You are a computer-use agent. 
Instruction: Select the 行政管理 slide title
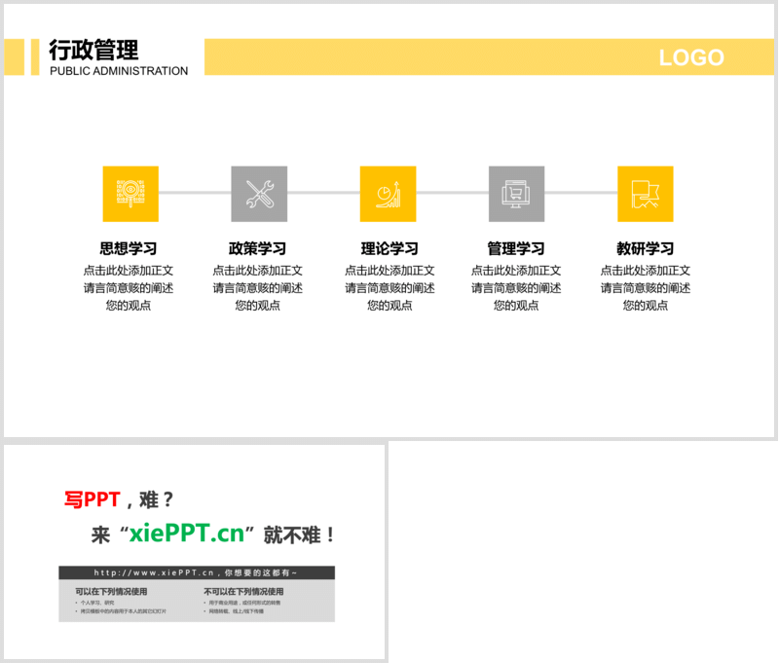[x=93, y=50]
